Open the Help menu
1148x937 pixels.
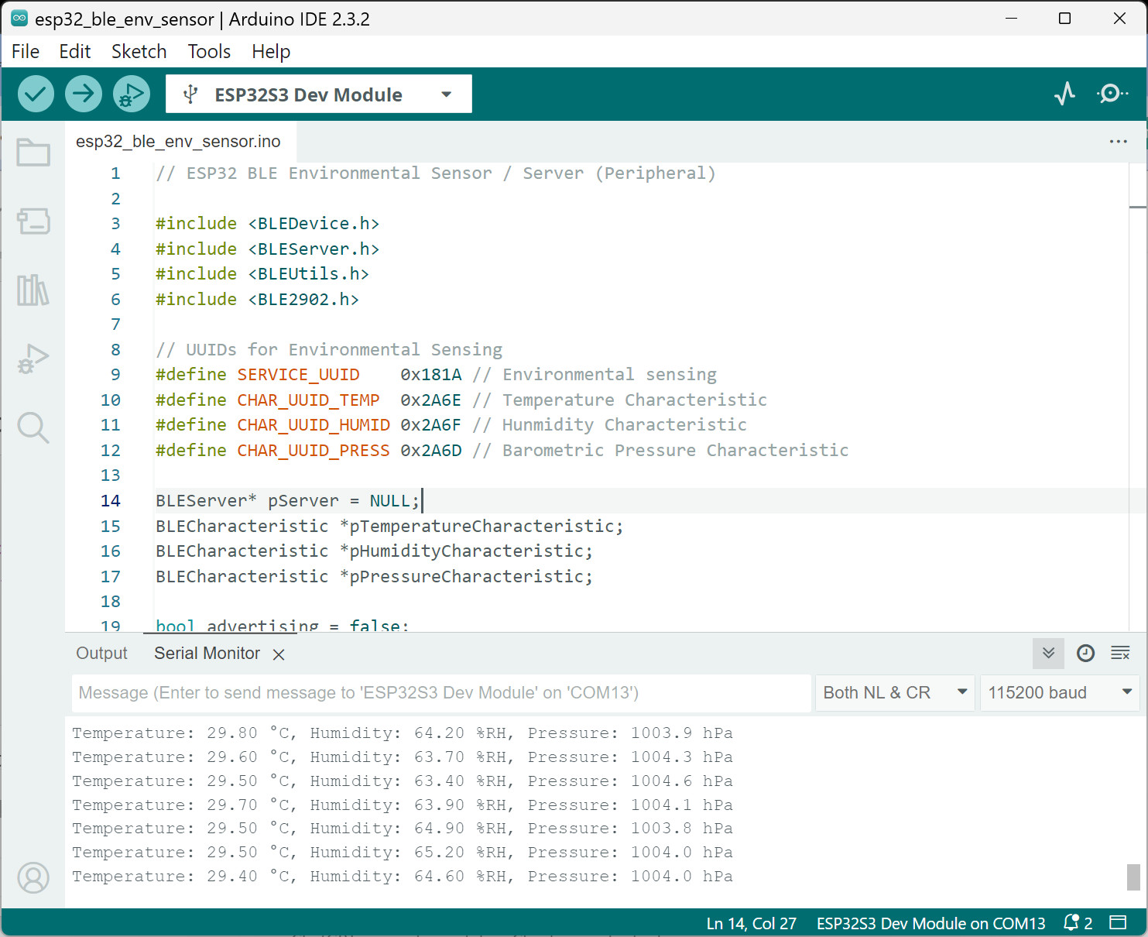click(x=271, y=52)
